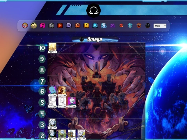Select the level 9 hexagon marker
The height and width of the screenshot is (140, 187).
click(42, 59)
